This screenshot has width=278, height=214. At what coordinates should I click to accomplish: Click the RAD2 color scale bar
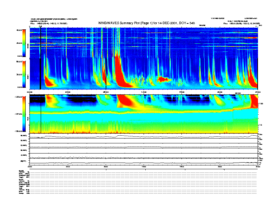(x=24, y=43)
